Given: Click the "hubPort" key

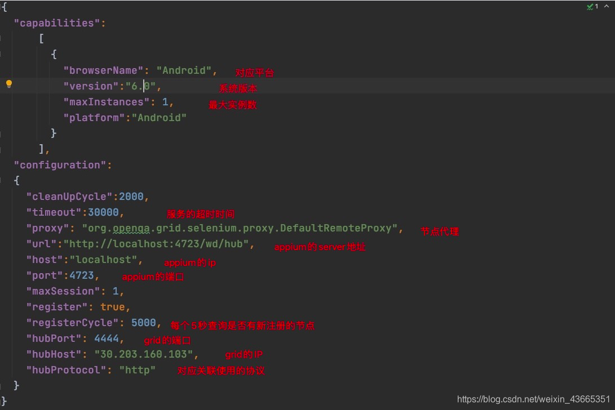Looking at the screenshot, I should (54, 338).
